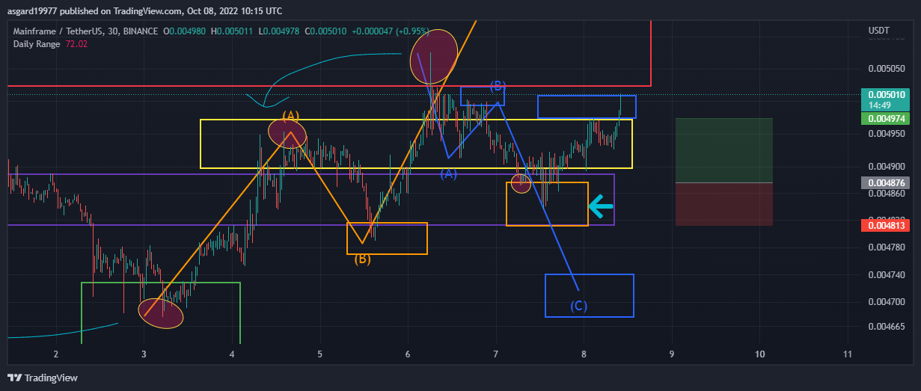Click the 0.004700 price axis tick

(x=887, y=302)
